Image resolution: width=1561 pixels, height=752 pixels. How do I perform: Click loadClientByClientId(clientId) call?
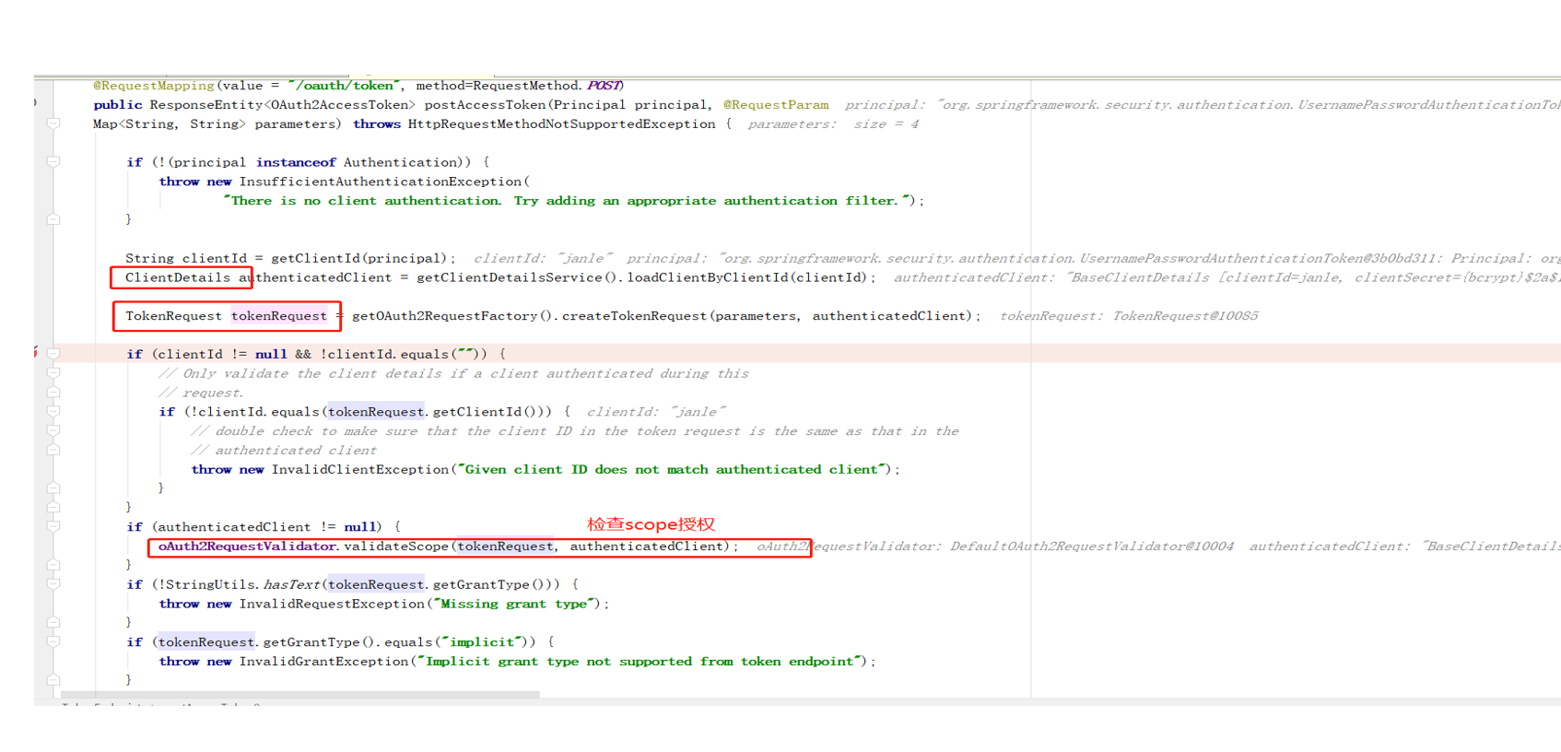pyautogui.click(x=747, y=277)
